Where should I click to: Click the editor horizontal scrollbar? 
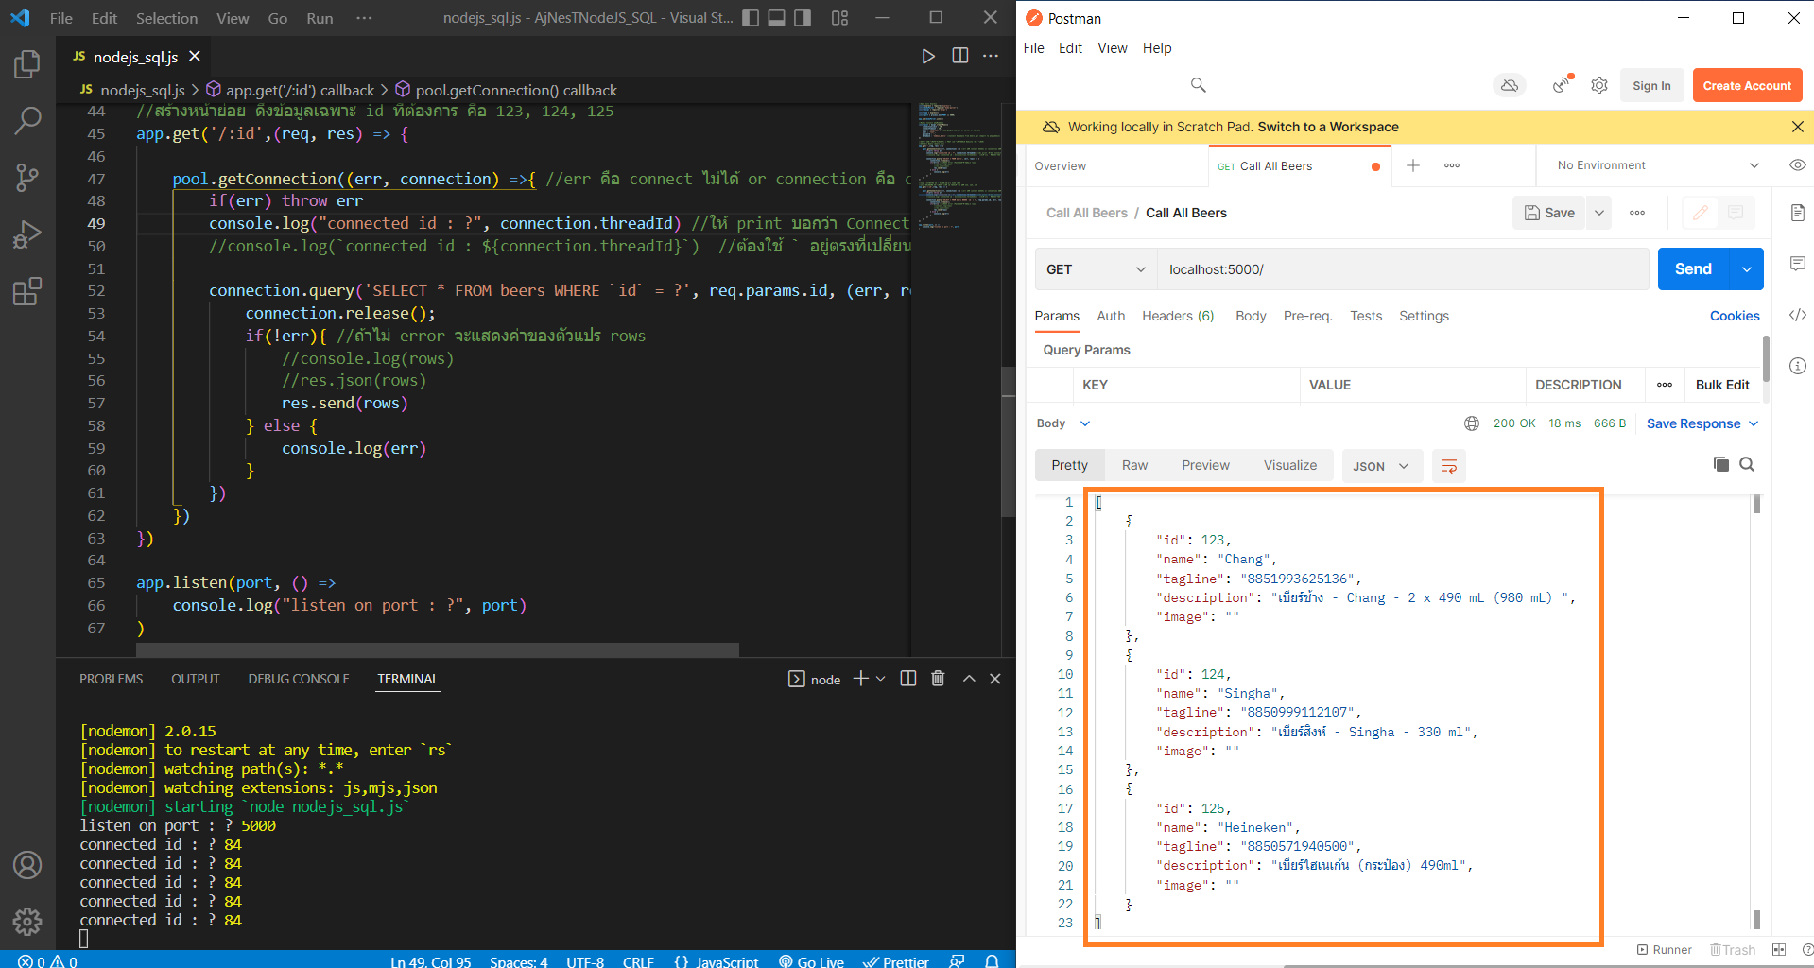pos(437,649)
